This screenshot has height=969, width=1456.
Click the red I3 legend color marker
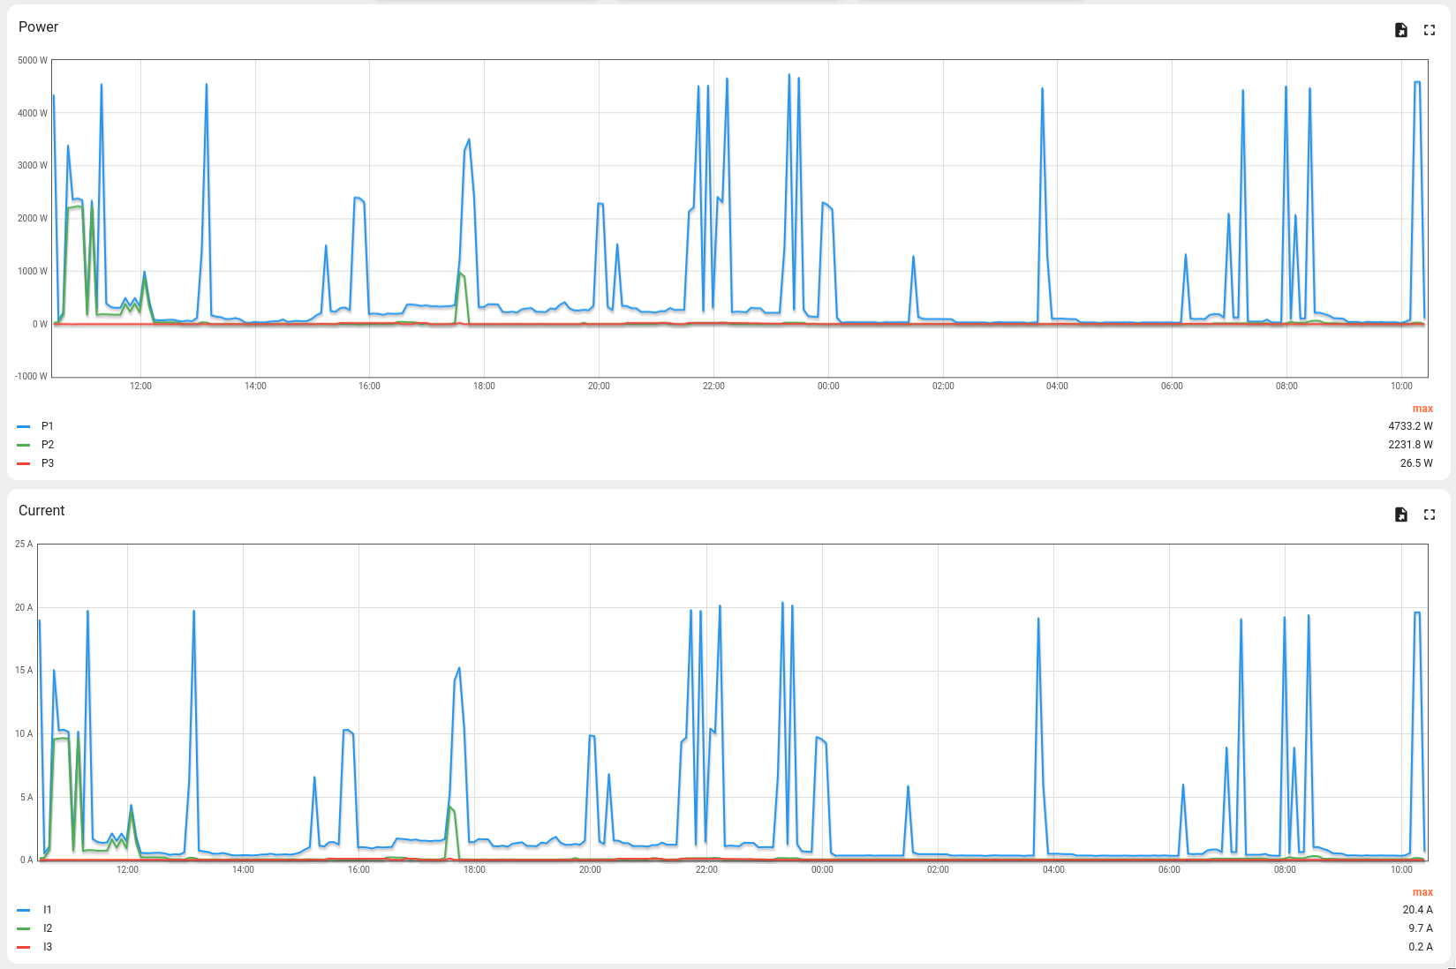coord(24,947)
